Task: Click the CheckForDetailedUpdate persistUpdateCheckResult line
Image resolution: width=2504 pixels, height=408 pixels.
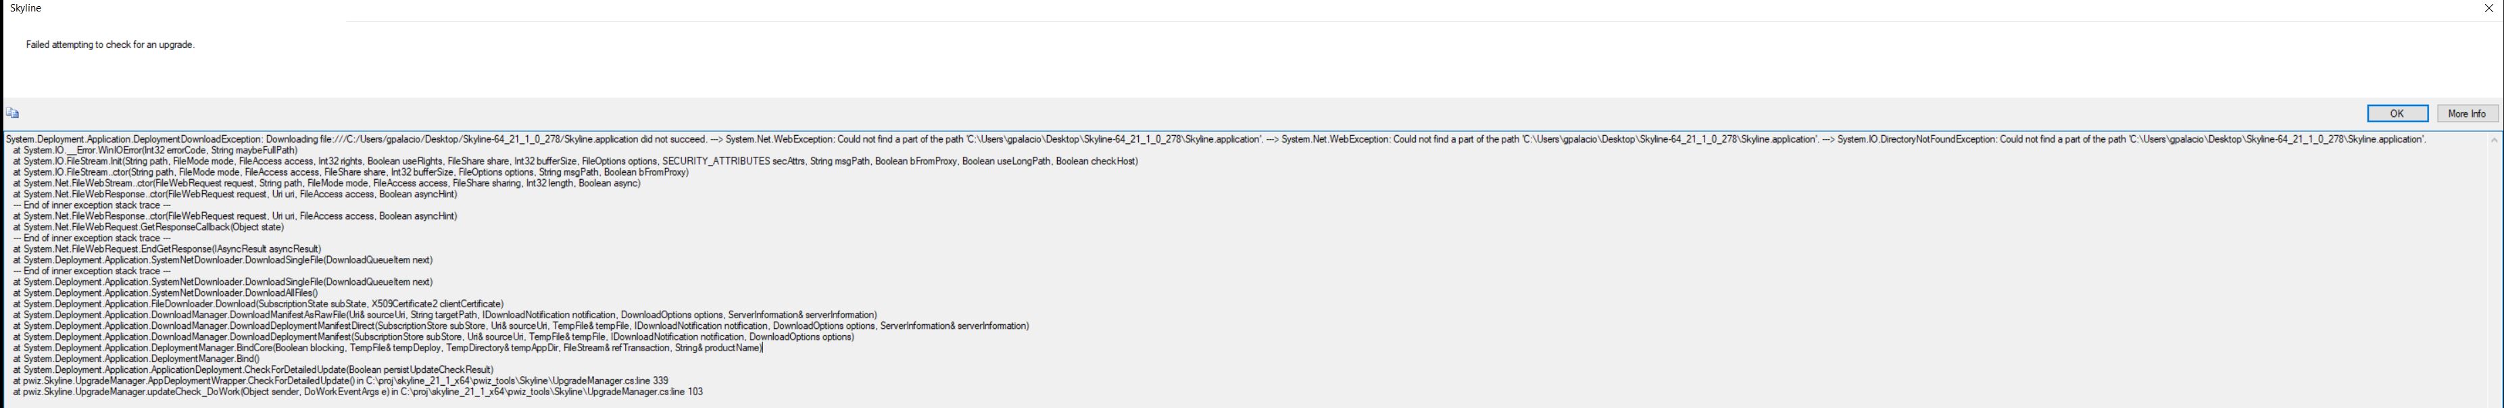Action: click(x=253, y=370)
